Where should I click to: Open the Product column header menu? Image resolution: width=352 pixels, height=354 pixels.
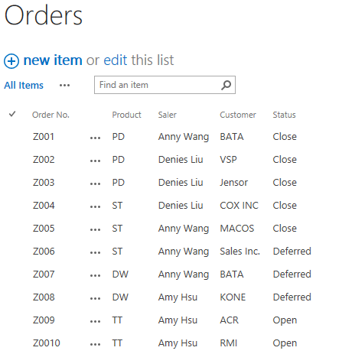point(126,115)
